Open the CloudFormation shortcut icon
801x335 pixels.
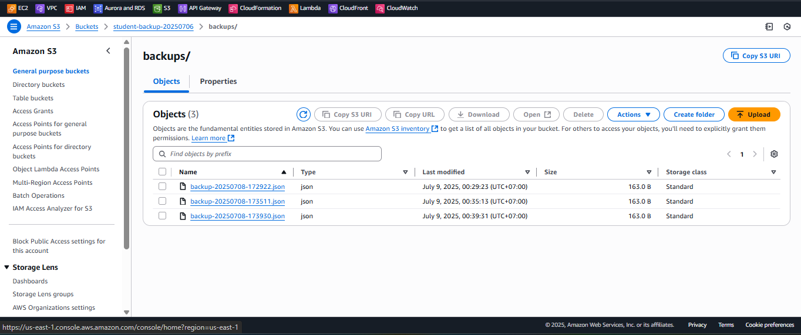pos(233,8)
